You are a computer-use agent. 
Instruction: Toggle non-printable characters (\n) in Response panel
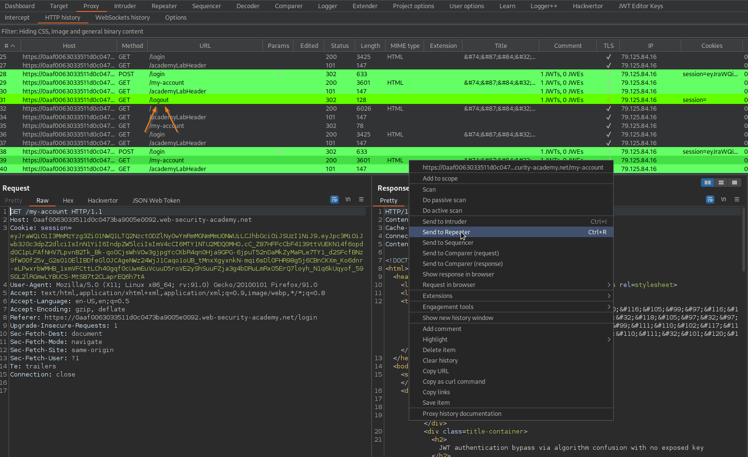pyautogui.click(x=724, y=199)
